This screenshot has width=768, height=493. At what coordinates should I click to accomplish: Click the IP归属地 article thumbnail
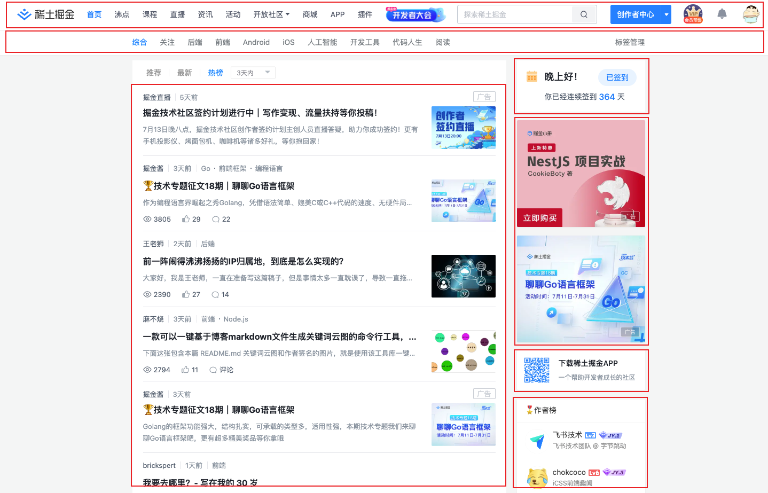(464, 276)
